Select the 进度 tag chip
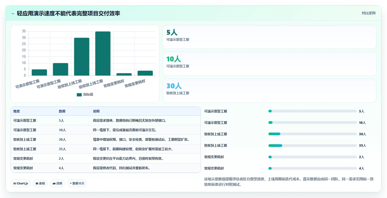The width and height of the screenshot is (387, 198). (57, 183)
